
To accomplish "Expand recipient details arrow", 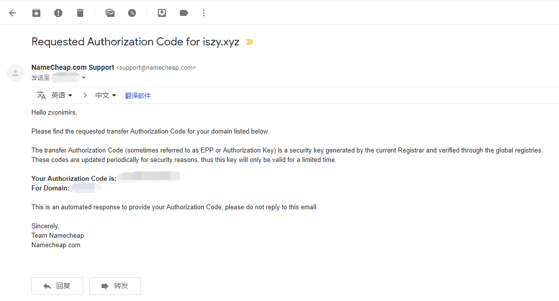I will point(84,78).
